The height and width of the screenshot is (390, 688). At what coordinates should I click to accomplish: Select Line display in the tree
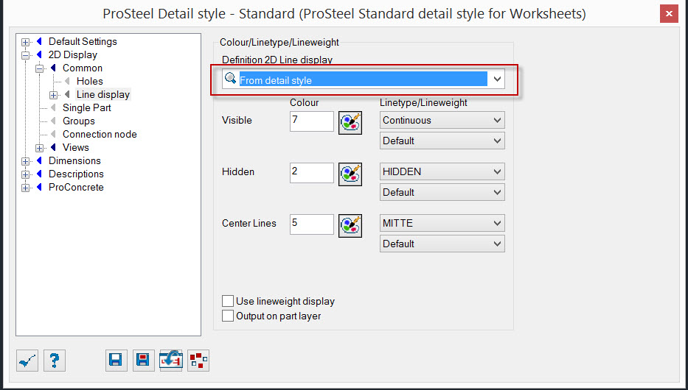point(103,94)
